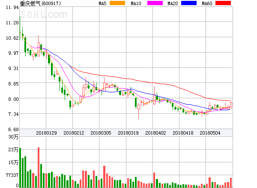
Task: Click the 20180305 date label
Action: (101, 133)
